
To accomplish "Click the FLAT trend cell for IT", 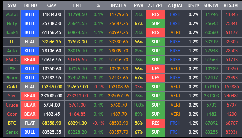I will pos(29,42).
